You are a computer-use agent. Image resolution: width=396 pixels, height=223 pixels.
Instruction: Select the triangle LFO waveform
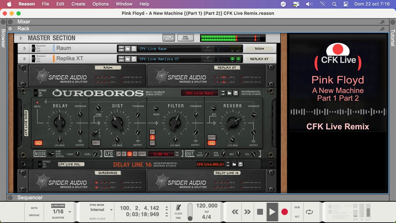[x=130, y=154]
